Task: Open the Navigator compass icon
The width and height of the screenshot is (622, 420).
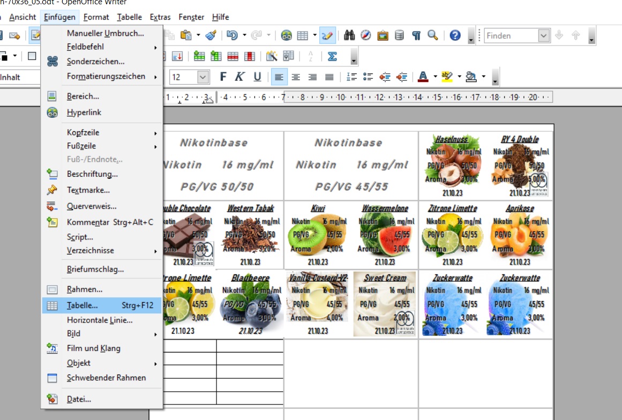Action: tap(366, 36)
